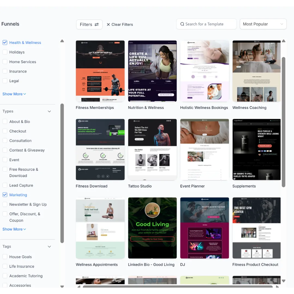
Task: Open the Linkedin Bio - Good Living thumbnail
Action: [152, 228]
